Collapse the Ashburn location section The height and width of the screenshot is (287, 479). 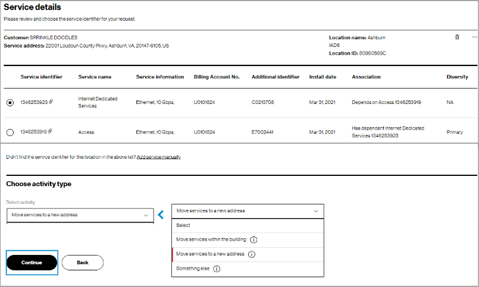pos(474,37)
